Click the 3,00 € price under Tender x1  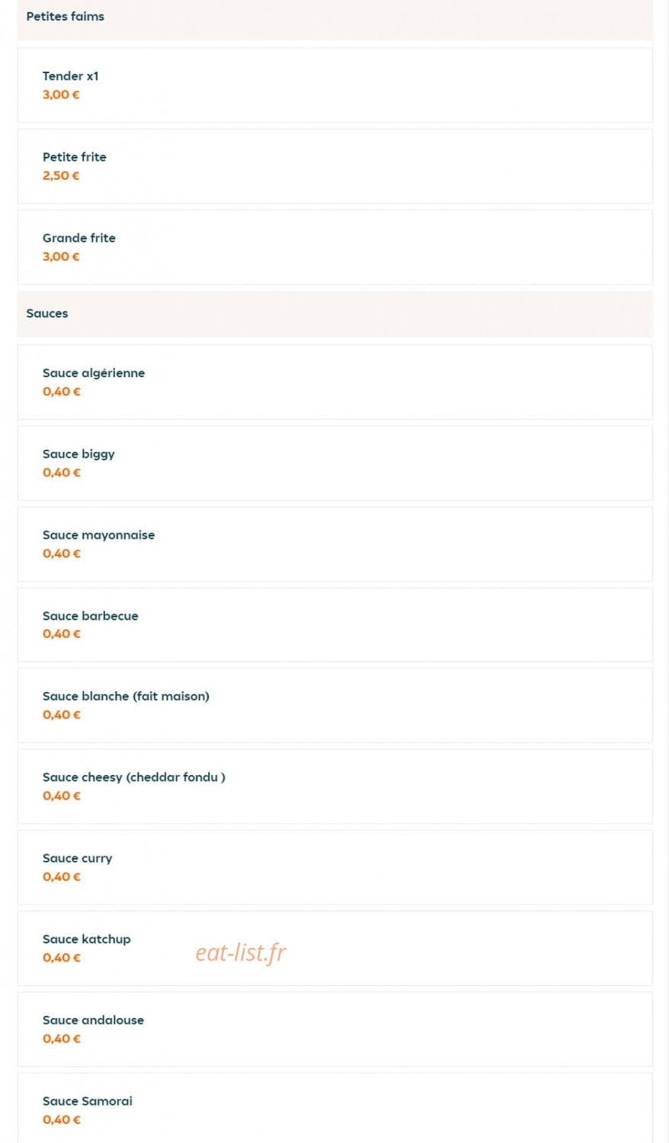(x=61, y=94)
